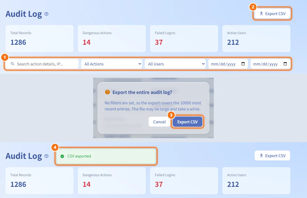Click the download icon in top Export CSV button

(261, 13)
